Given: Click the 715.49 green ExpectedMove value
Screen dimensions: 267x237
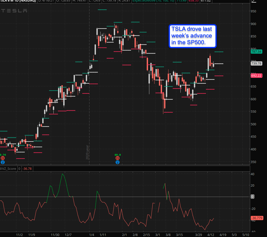Looking at the screenshot, I should 181,1.
